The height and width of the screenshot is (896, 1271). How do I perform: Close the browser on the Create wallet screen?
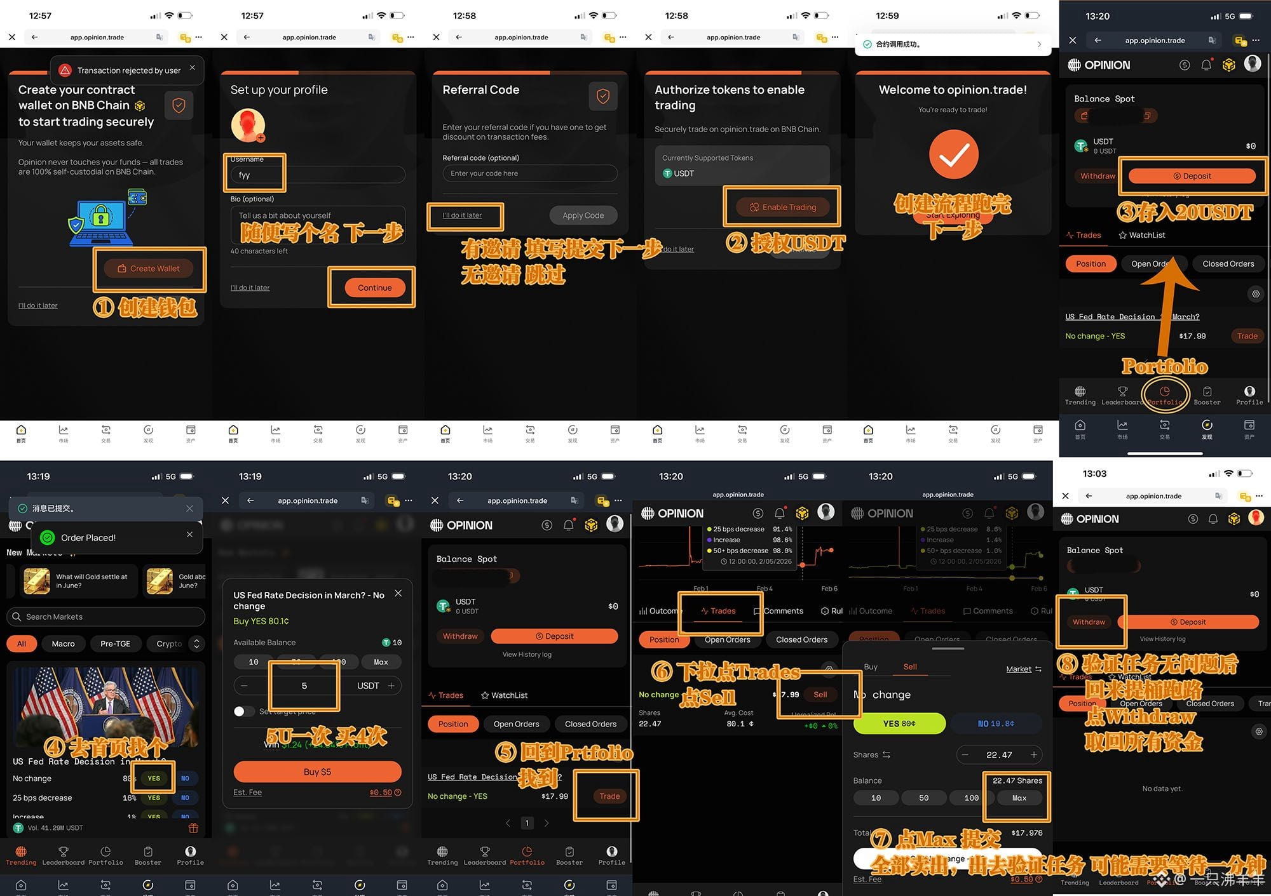click(x=12, y=37)
